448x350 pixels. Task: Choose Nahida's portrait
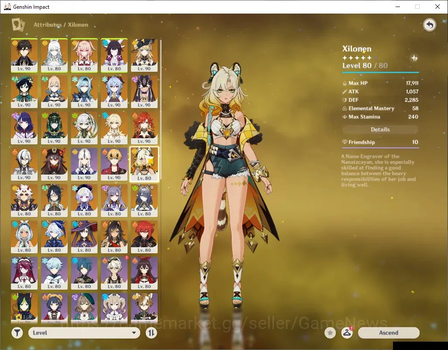(x=84, y=128)
